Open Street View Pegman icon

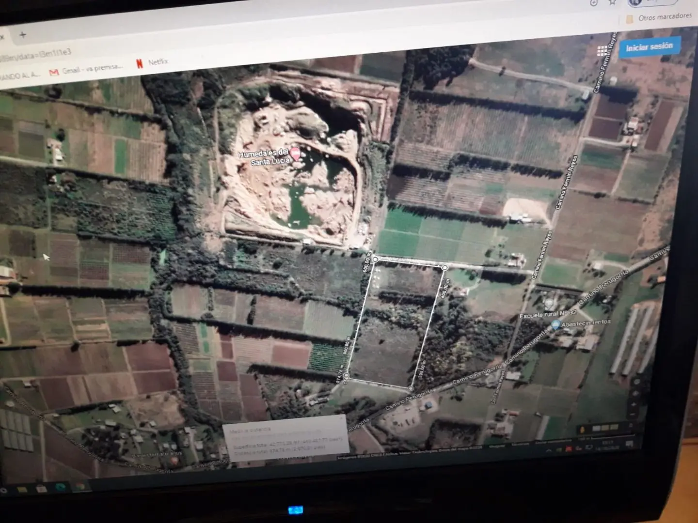coord(583,429)
